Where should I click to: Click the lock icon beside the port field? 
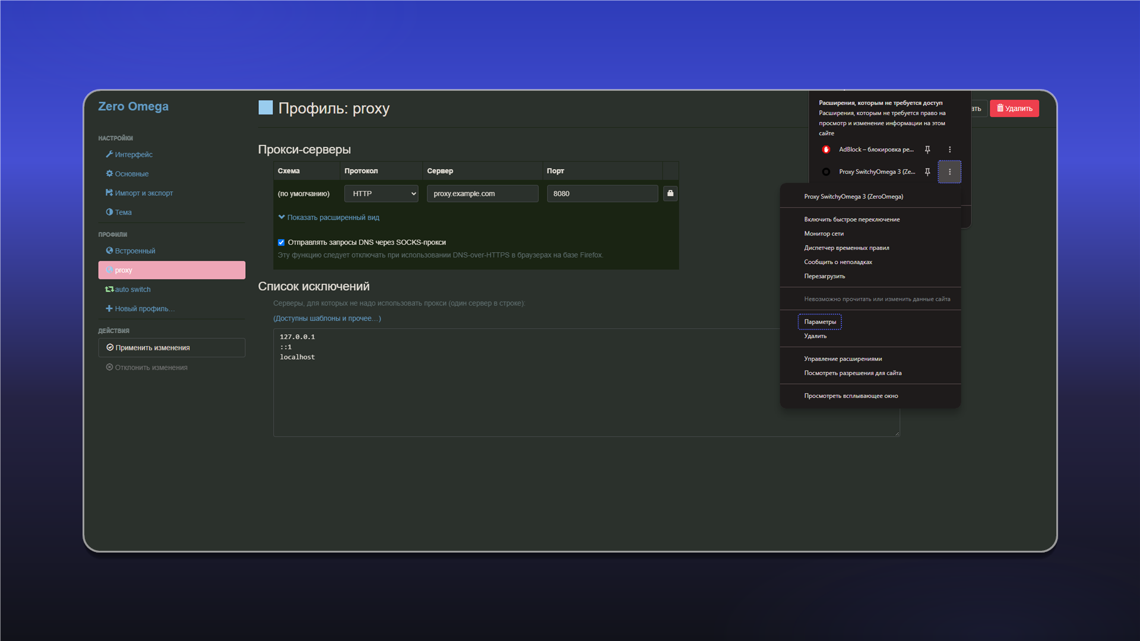pyautogui.click(x=670, y=193)
